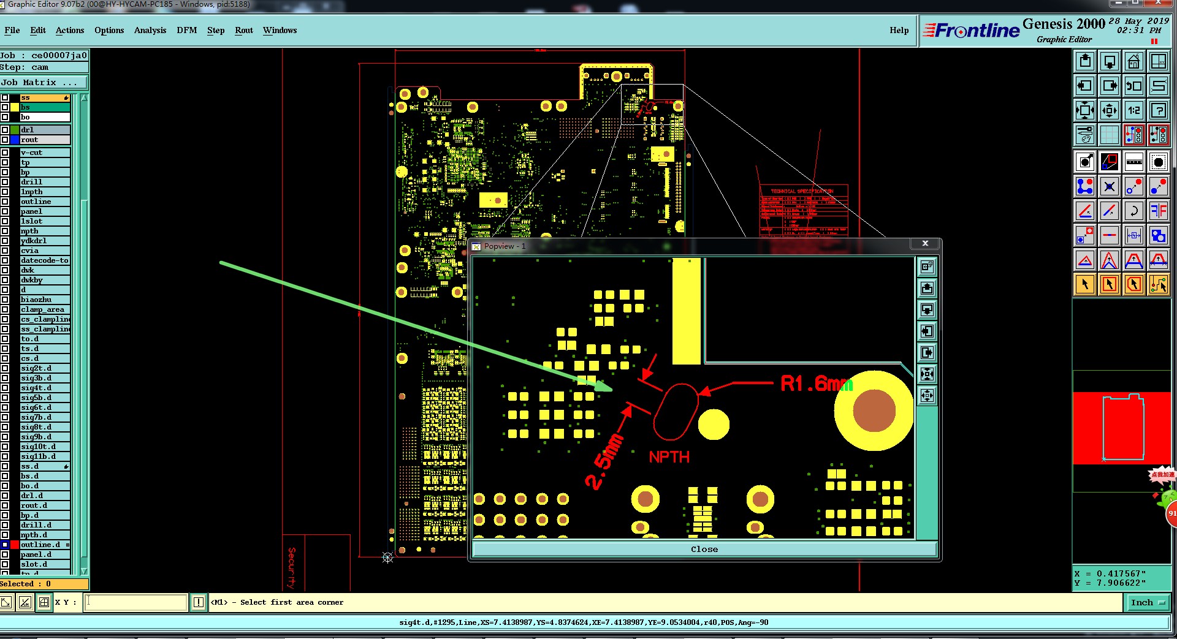Click layer list scroll down arrow
1177x639 pixels.
point(84,571)
